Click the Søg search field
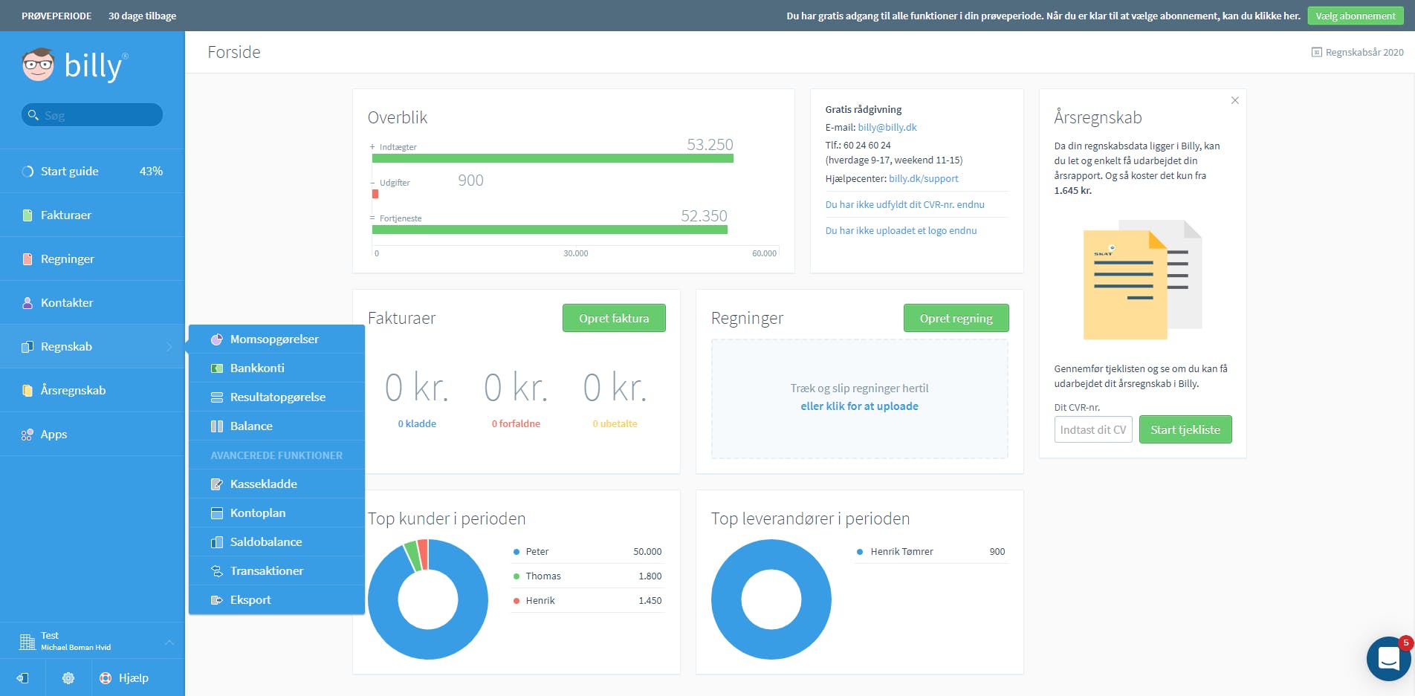 [x=92, y=115]
